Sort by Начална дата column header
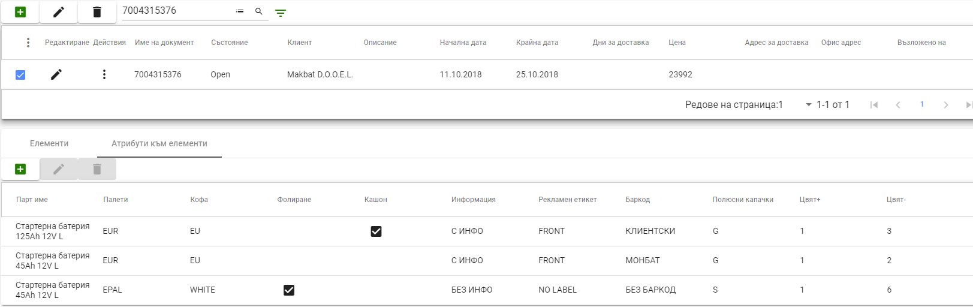Screen dimensions: 973x307 (463, 43)
